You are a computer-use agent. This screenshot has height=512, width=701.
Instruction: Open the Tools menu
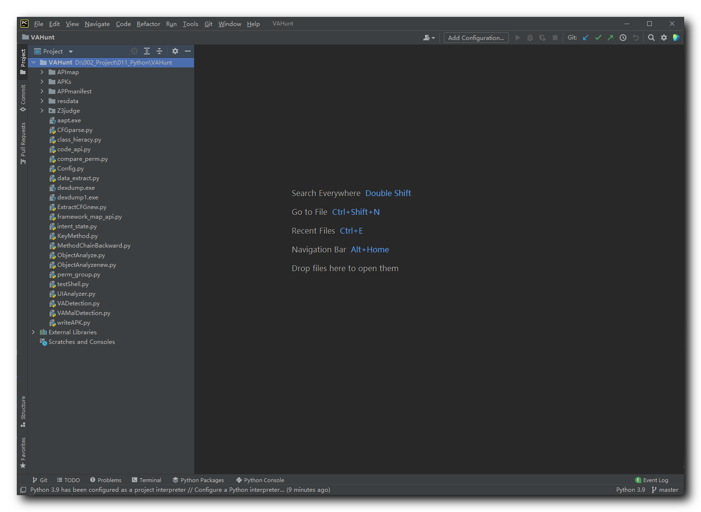[x=190, y=24]
